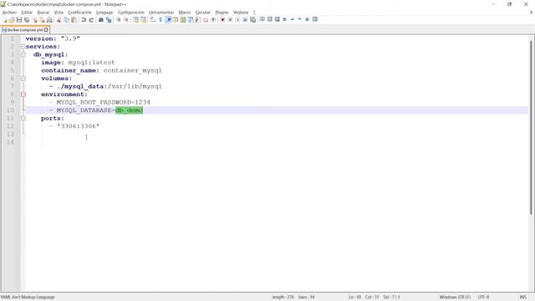Open the Vista menu
Screen dimensions: 535x301
pos(59,13)
